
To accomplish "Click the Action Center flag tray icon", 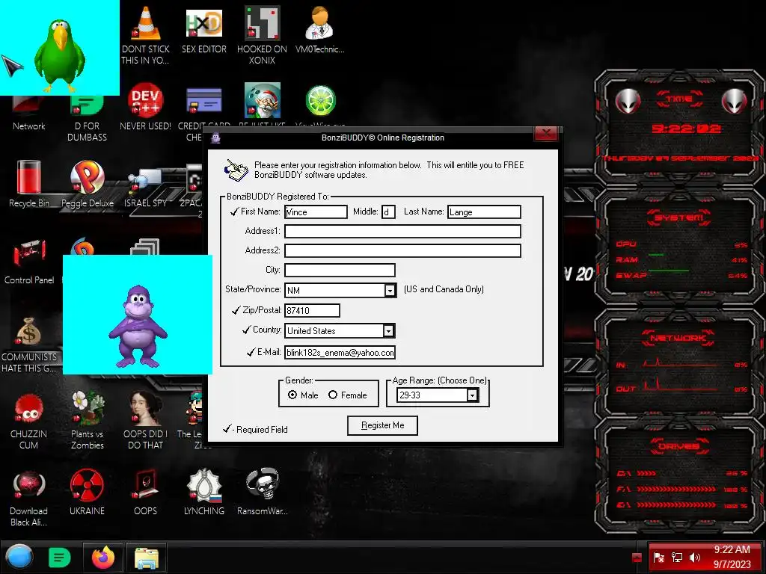I will pyautogui.click(x=659, y=558).
